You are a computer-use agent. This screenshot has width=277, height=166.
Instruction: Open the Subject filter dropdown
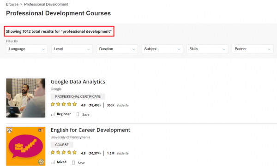[x=162, y=49]
